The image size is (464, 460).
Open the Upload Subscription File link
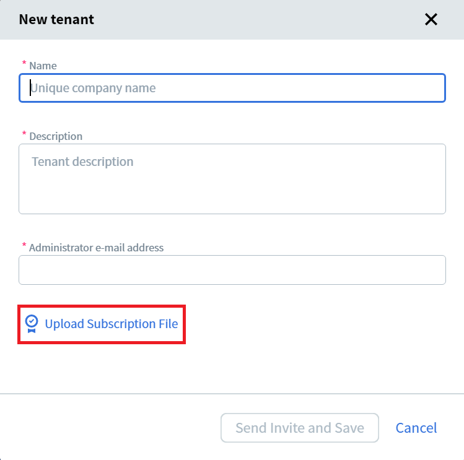pos(111,324)
